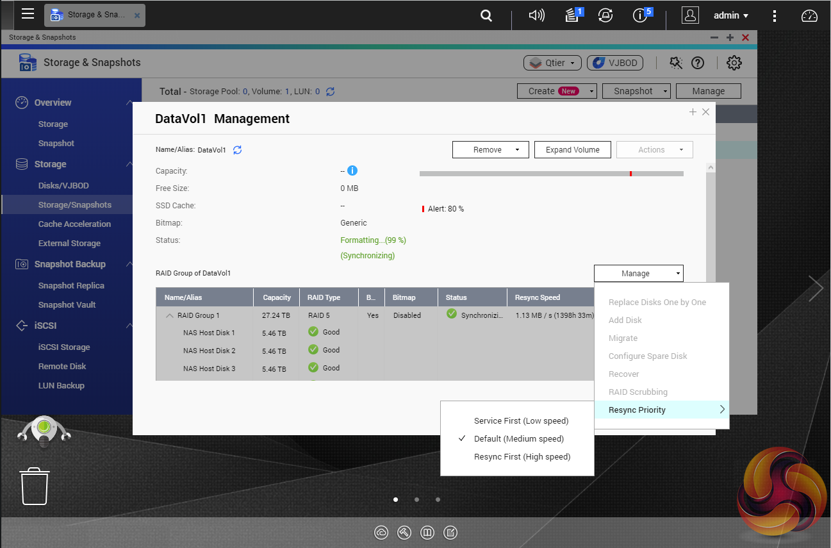Click the Expand Volume button

(572, 150)
